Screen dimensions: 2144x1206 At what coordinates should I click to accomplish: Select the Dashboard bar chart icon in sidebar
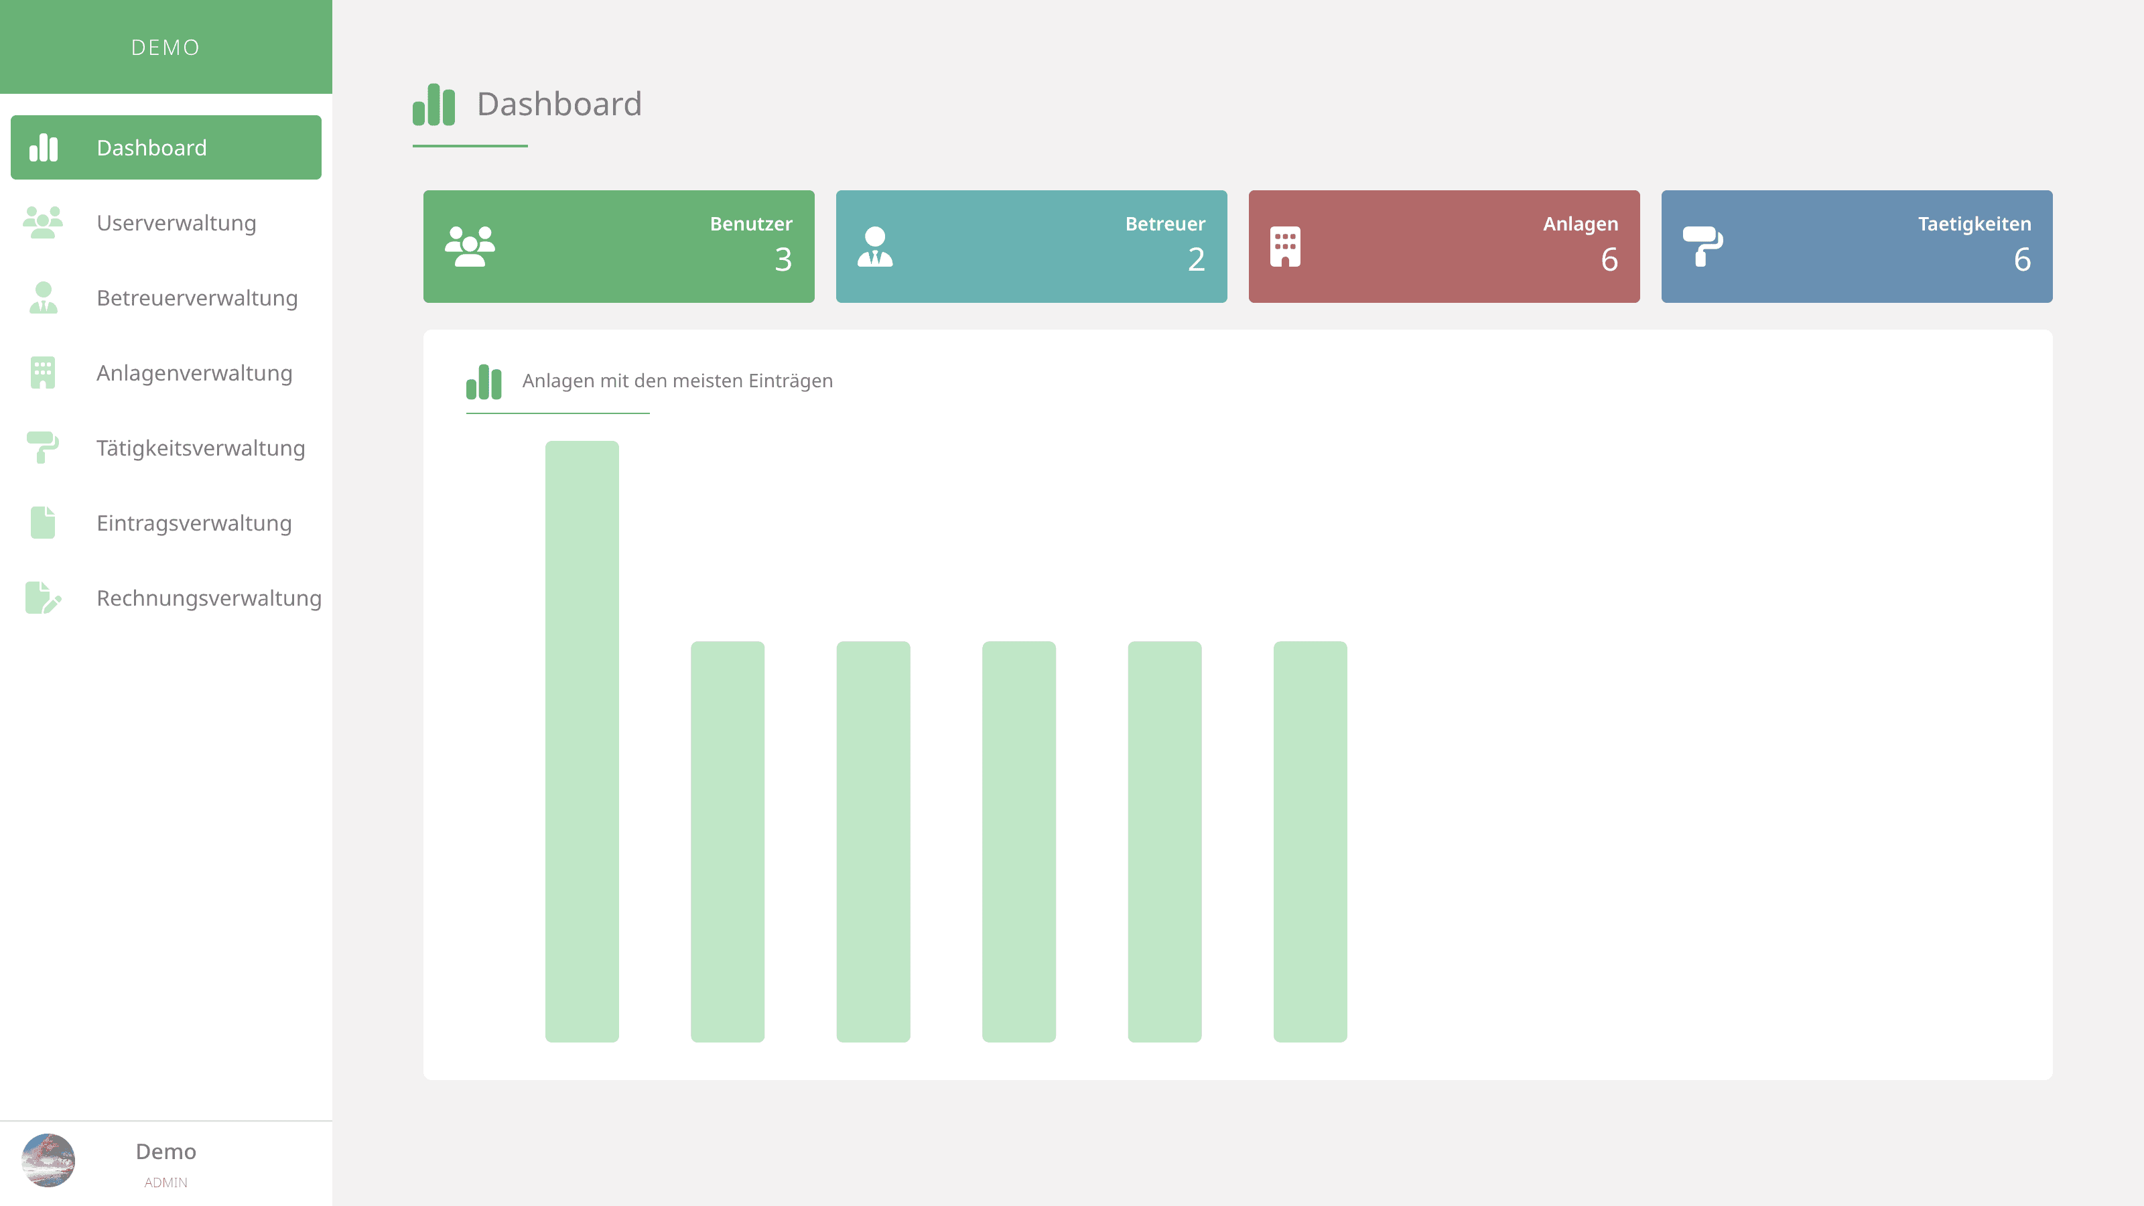(44, 147)
